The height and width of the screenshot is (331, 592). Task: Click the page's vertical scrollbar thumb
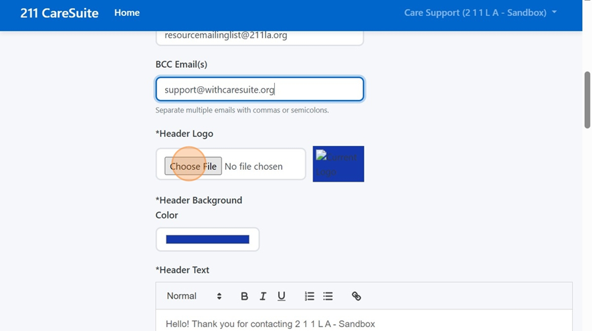[x=587, y=100]
